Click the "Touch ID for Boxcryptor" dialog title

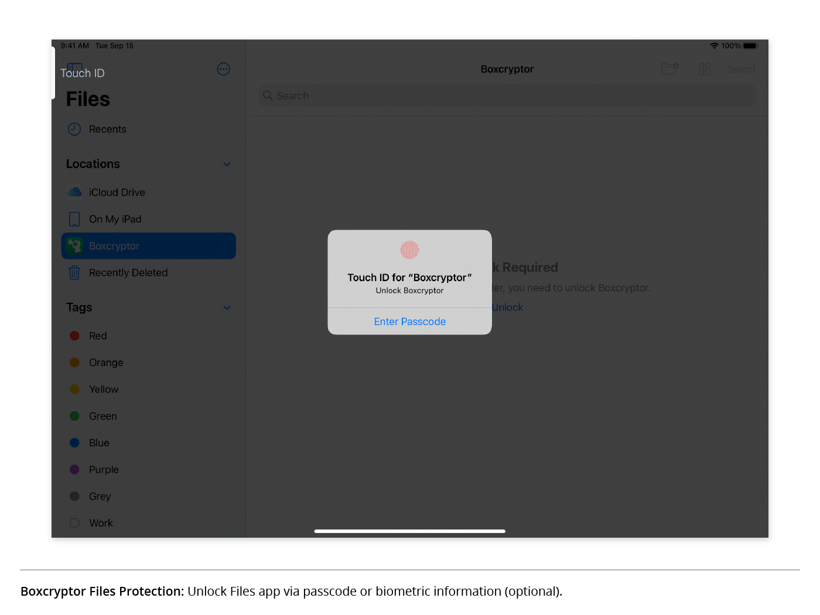(410, 278)
